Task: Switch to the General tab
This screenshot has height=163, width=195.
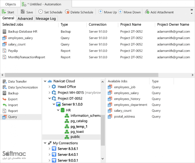Action: (8, 18)
